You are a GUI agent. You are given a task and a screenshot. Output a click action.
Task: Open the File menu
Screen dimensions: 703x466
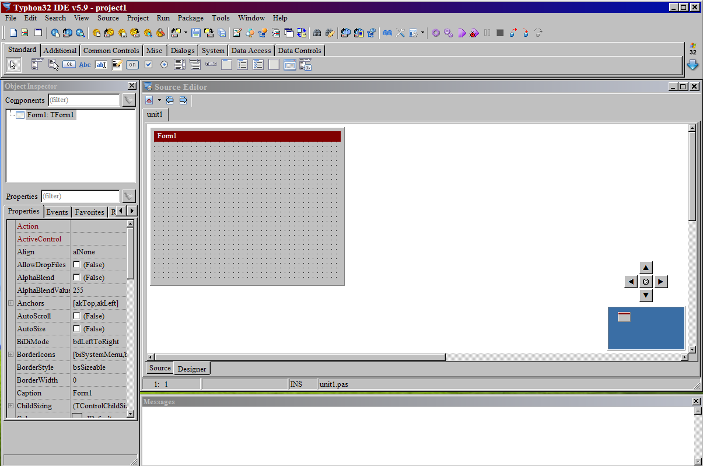[11, 18]
